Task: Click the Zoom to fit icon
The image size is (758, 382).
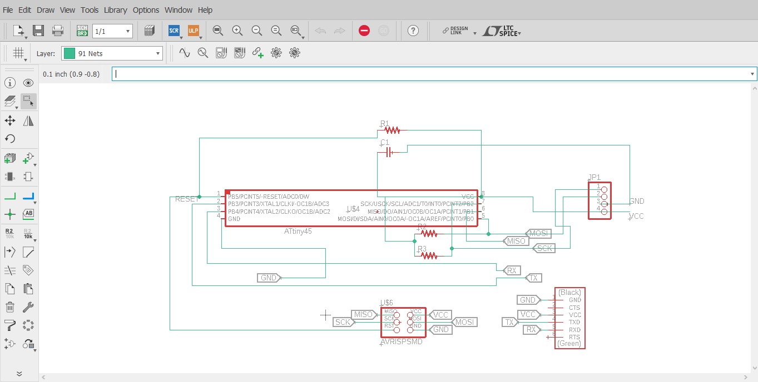Action: (217, 31)
